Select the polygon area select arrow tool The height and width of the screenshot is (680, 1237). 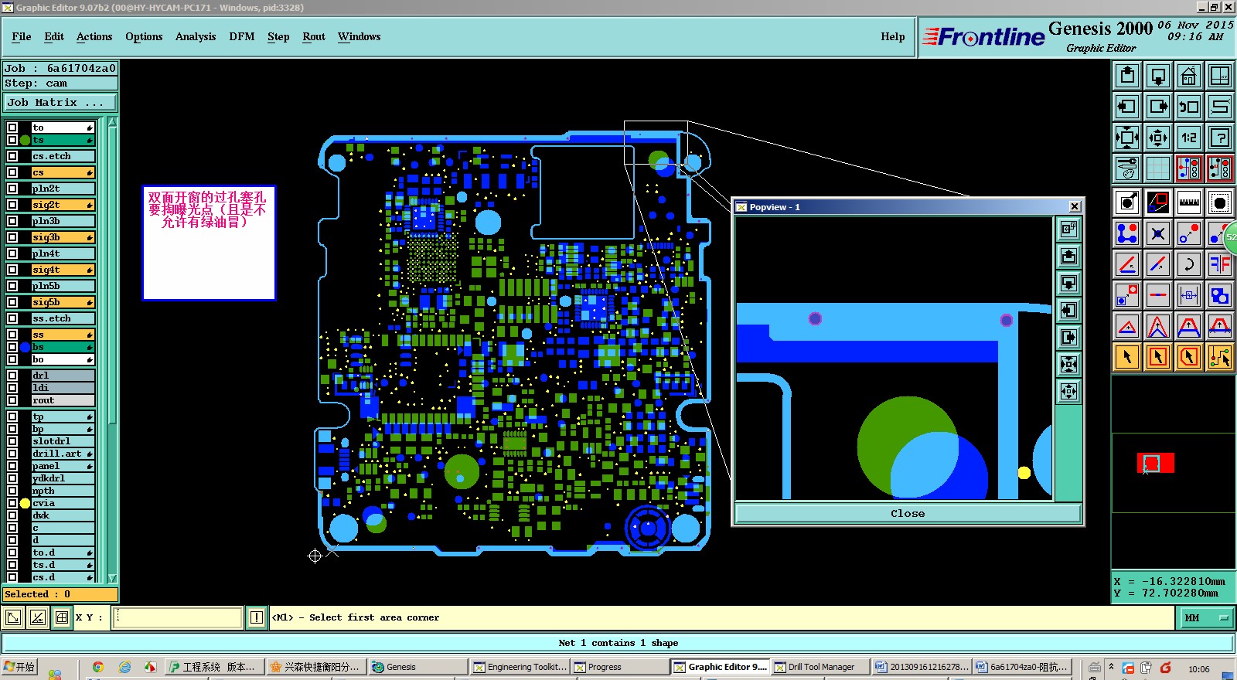1189,357
